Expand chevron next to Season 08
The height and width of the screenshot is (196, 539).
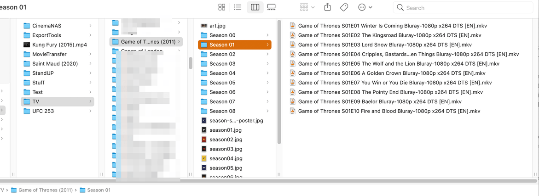(x=267, y=111)
